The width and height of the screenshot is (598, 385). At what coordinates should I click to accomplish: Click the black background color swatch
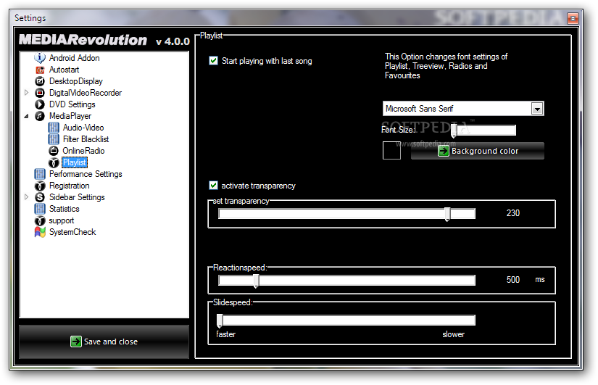[x=391, y=150]
